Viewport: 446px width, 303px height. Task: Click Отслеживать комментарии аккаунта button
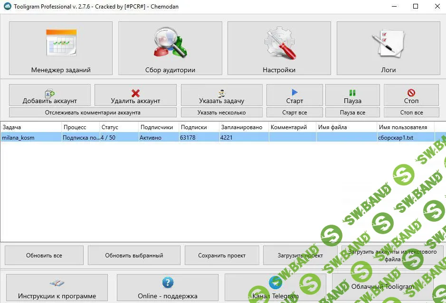[93, 113]
